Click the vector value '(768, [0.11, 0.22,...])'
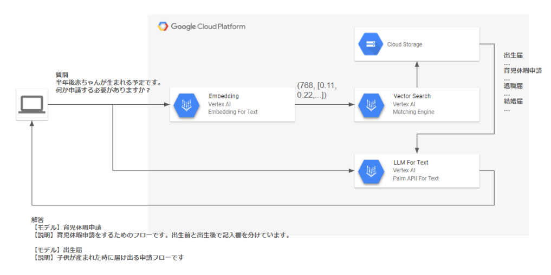This screenshot has height=275, width=551. (x=317, y=90)
